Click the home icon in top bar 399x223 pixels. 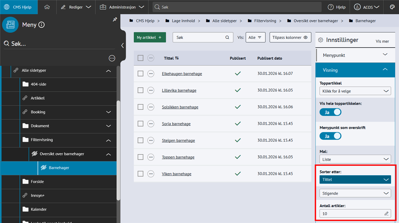(47, 7)
